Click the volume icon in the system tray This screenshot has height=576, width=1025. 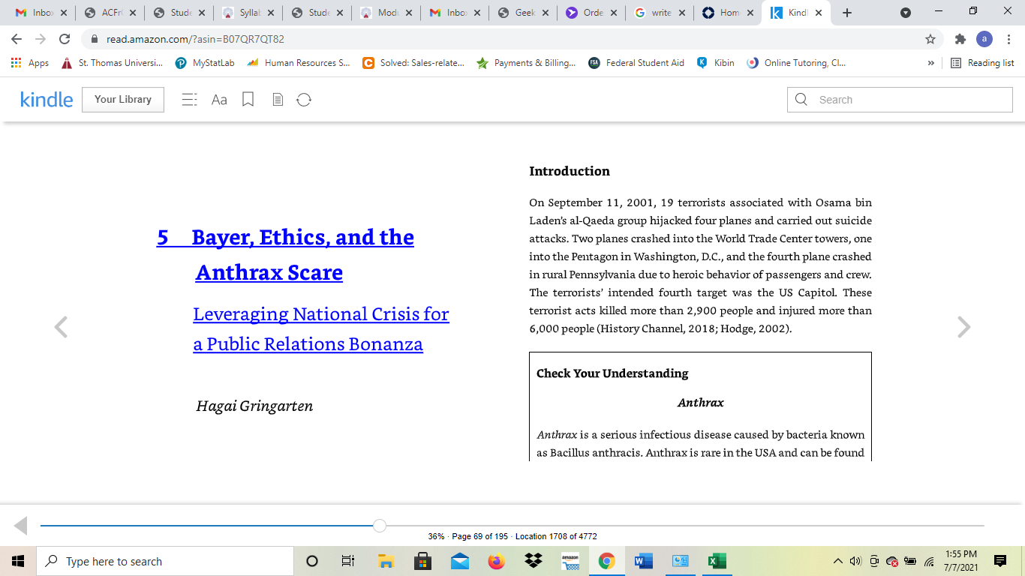(x=855, y=561)
